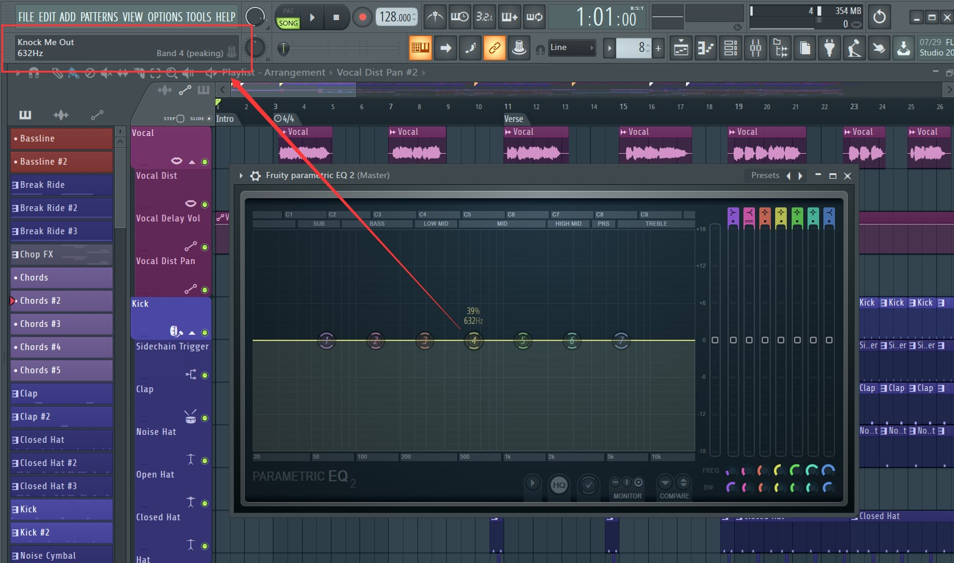Open the PATTERNS menu
Screen dimensions: 954x563
tap(99, 17)
